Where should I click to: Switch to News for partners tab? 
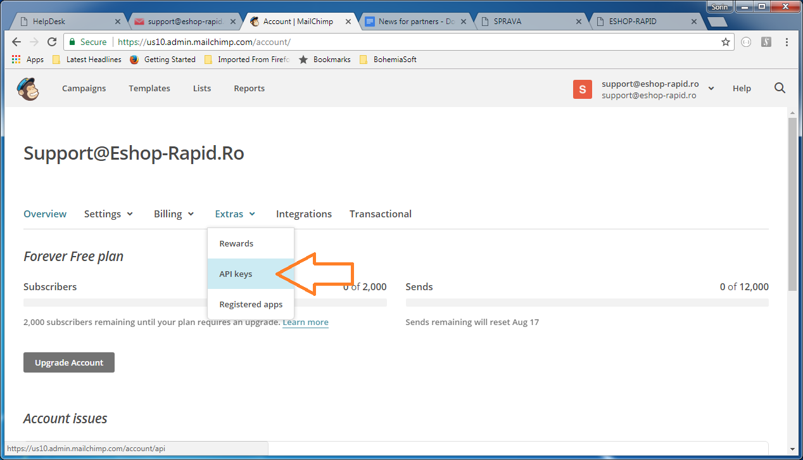tap(415, 22)
